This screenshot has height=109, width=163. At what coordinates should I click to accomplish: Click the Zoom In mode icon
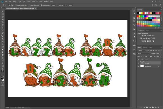click(9, 5)
